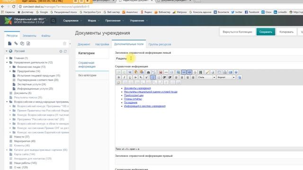Select the Справочная информация category
Image resolution: width=303 pixels, height=170 pixels.
[92, 65]
